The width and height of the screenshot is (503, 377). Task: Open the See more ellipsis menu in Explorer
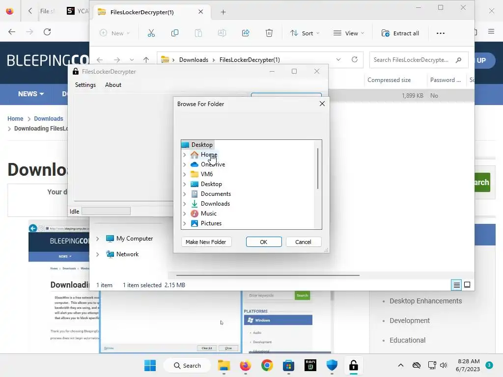pos(441,33)
